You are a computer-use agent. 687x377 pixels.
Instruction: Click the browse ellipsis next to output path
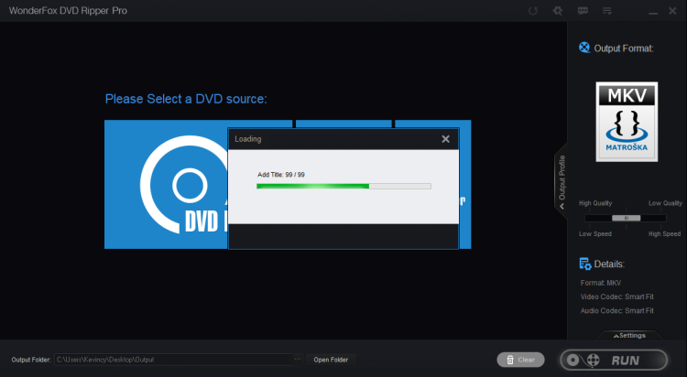(x=297, y=360)
